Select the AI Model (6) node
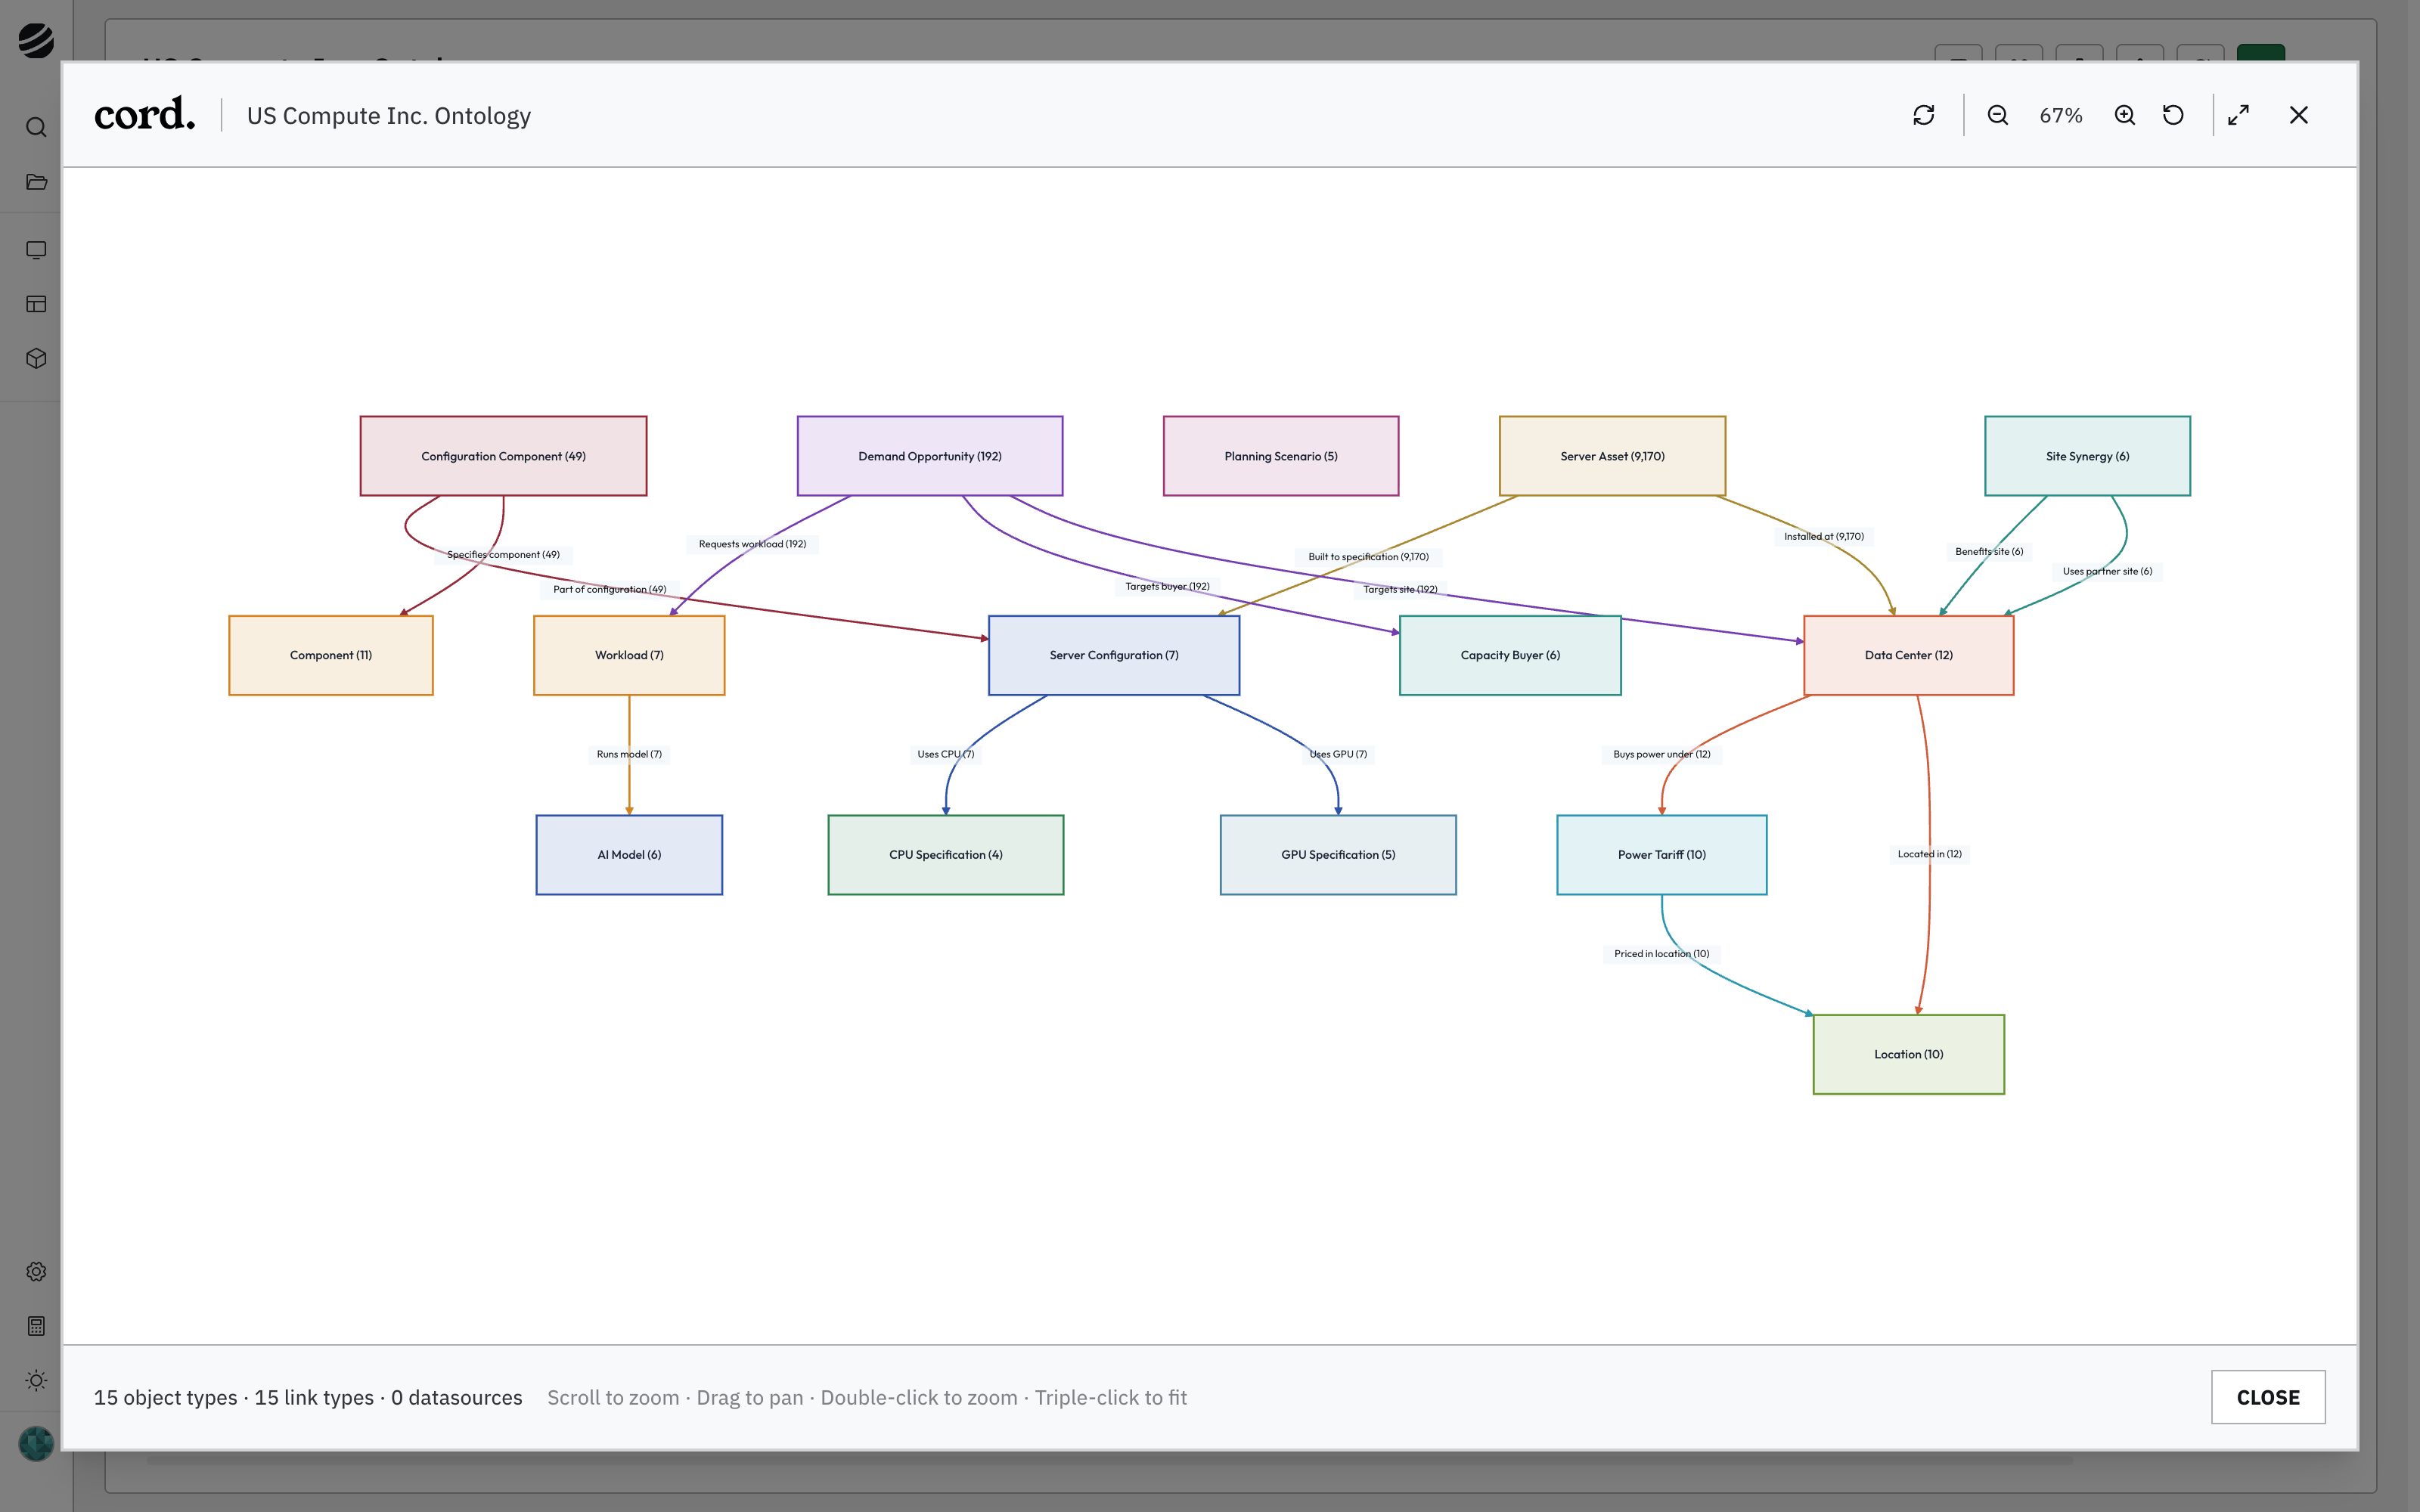This screenshot has height=1512, width=2420. pyautogui.click(x=629, y=855)
